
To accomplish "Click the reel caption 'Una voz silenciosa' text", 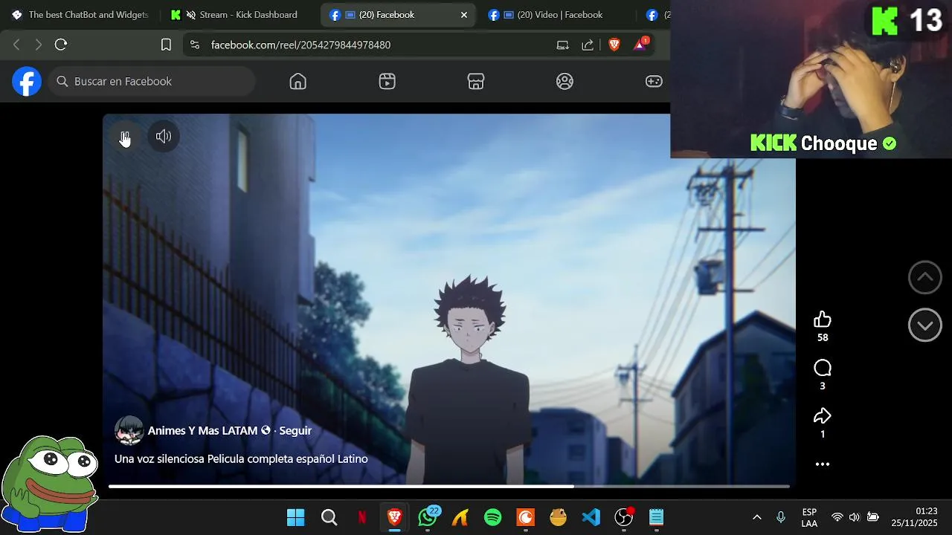I will pos(241,459).
